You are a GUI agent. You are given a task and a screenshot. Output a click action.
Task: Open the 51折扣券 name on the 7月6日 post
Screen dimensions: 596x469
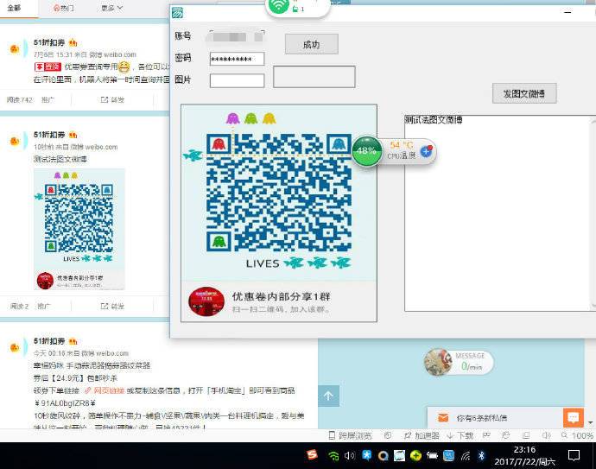tap(49, 42)
